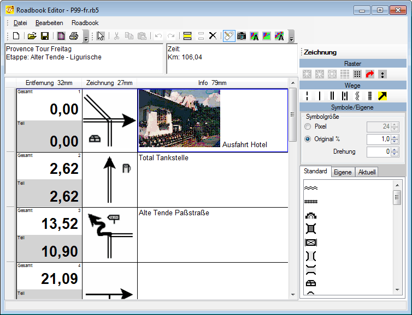The height and width of the screenshot is (315, 412).
Task: Select the eight-line star raster icon
Action: 307,74
